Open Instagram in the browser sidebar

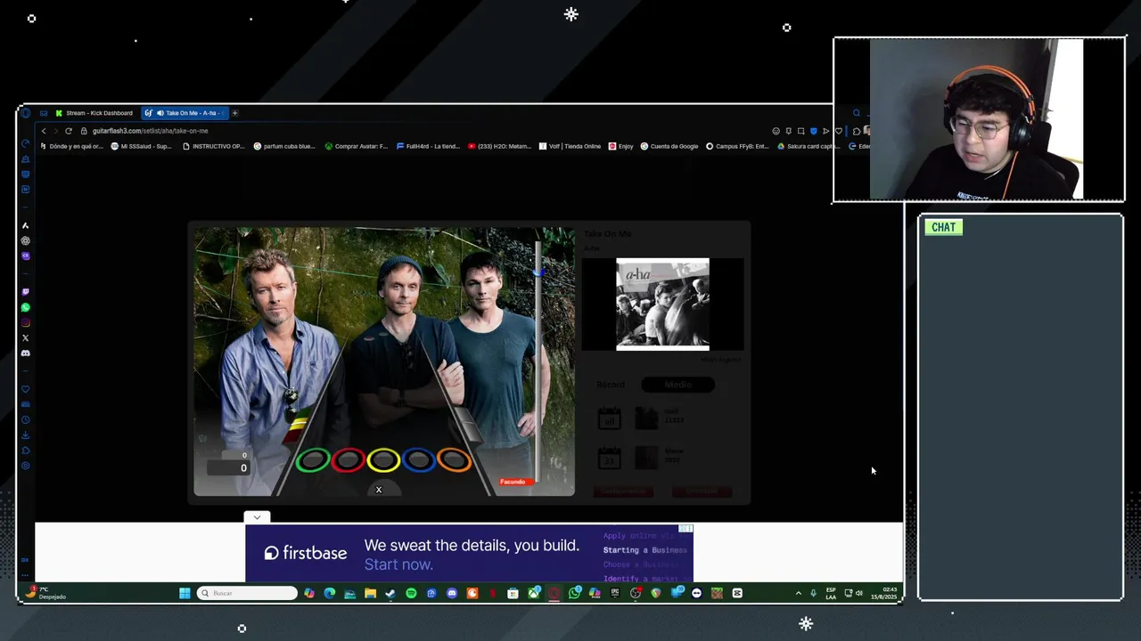25,322
